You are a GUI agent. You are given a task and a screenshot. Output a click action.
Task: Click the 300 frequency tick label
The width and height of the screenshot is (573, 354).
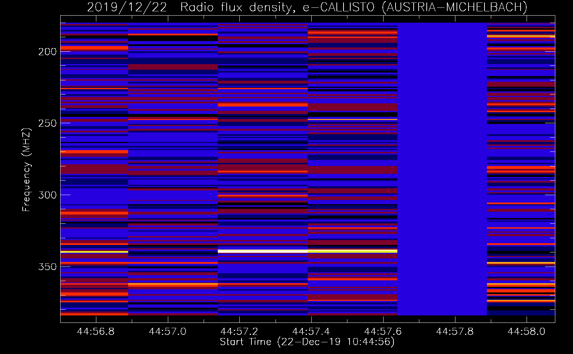click(47, 195)
